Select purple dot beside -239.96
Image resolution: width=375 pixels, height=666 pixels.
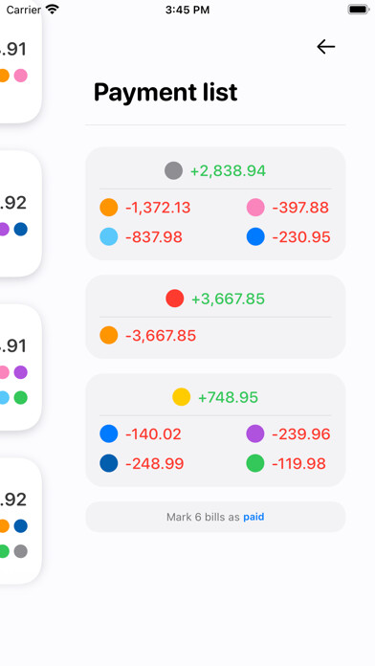255,433
